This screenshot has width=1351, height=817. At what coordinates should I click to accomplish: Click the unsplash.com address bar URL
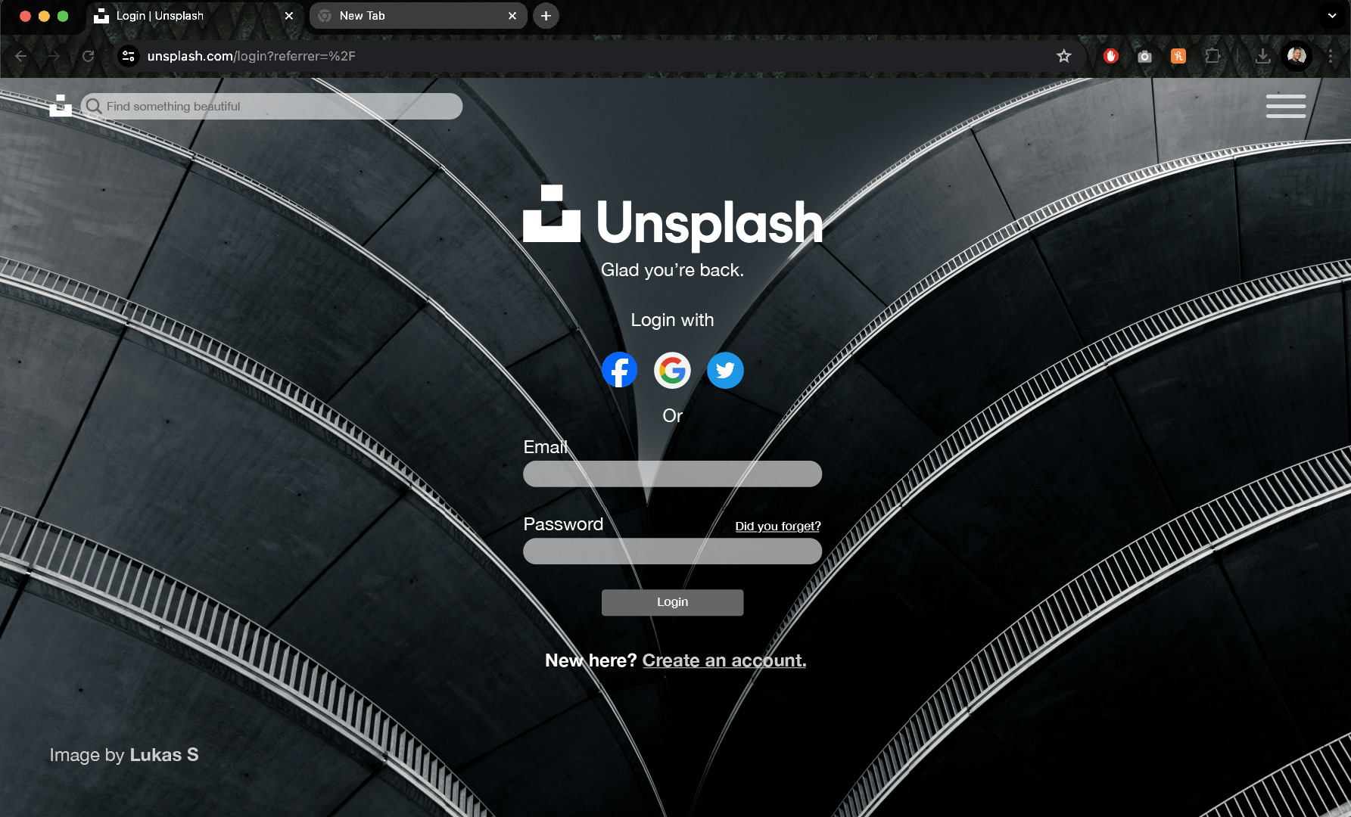(251, 56)
